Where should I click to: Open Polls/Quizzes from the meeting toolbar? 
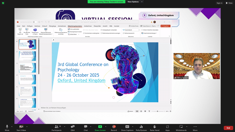142,126
